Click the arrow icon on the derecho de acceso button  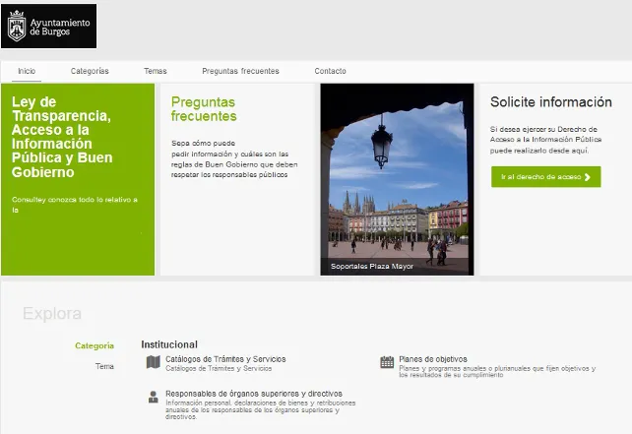[588, 177]
